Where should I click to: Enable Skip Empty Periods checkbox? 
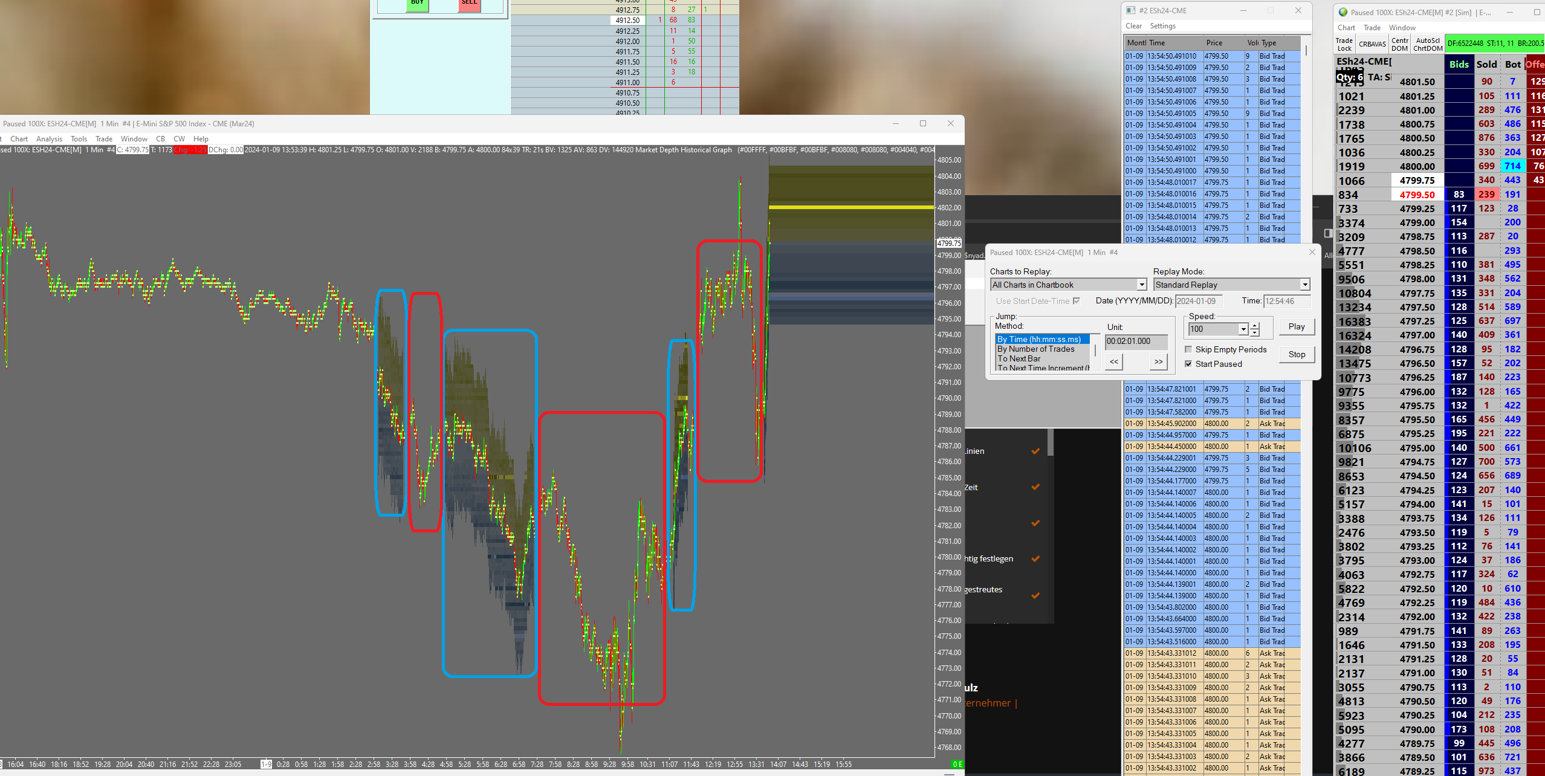point(1188,349)
